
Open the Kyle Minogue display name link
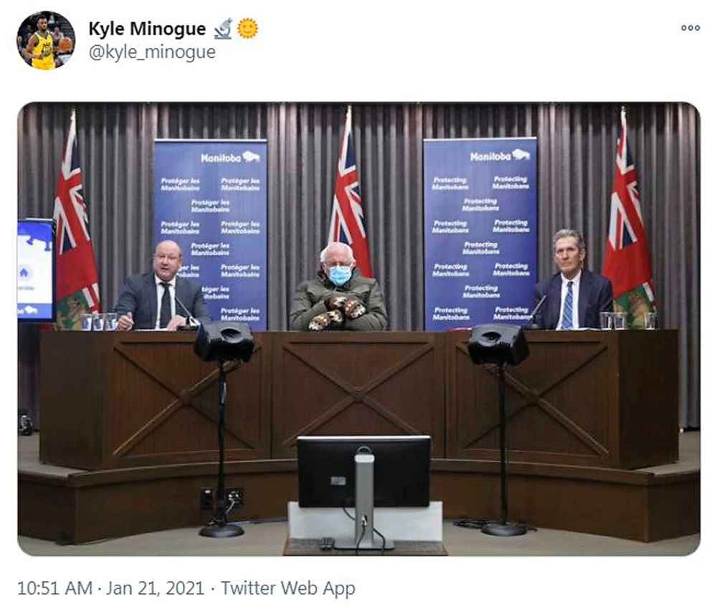[147, 29]
